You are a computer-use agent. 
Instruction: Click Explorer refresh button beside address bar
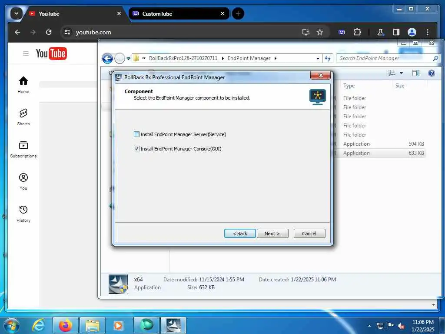coord(328,59)
